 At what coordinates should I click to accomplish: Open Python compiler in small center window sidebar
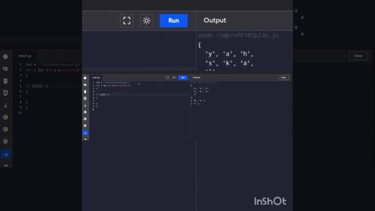[x=85, y=78]
